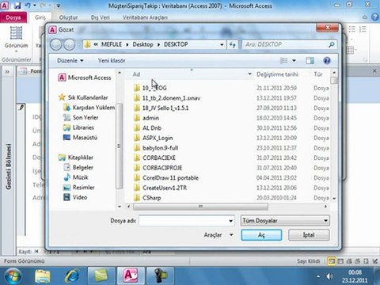Click the change view icon in dialog toolbar
The height and width of the screenshot is (285, 380).
pyautogui.click(x=283, y=61)
